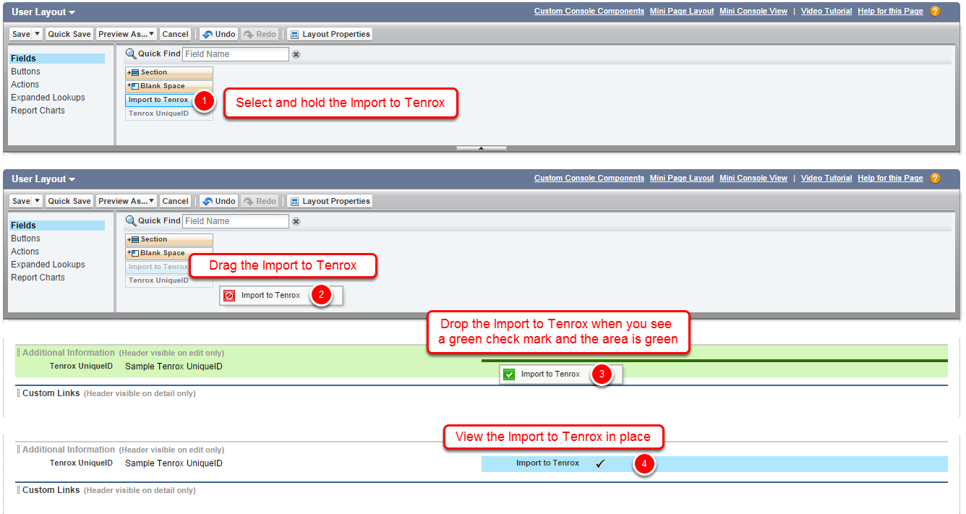Click Redo in the upper toolbar
This screenshot has height=514, width=966.
[260, 34]
